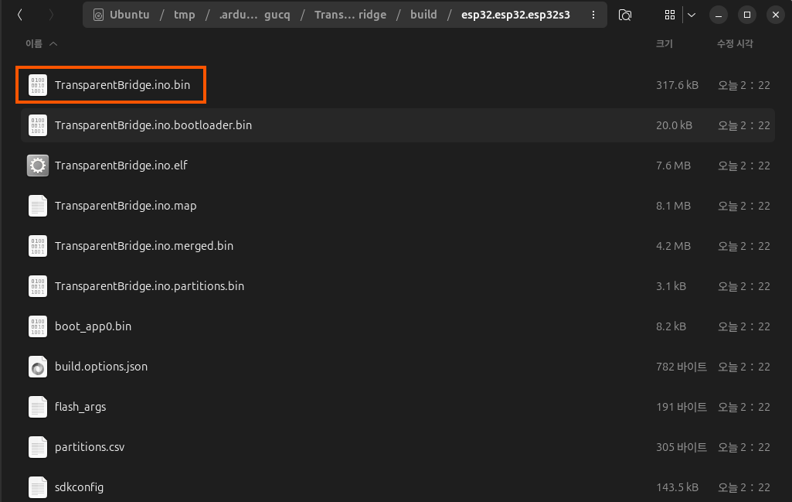Close the file manager window

pyautogui.click(x=776, y=15)
